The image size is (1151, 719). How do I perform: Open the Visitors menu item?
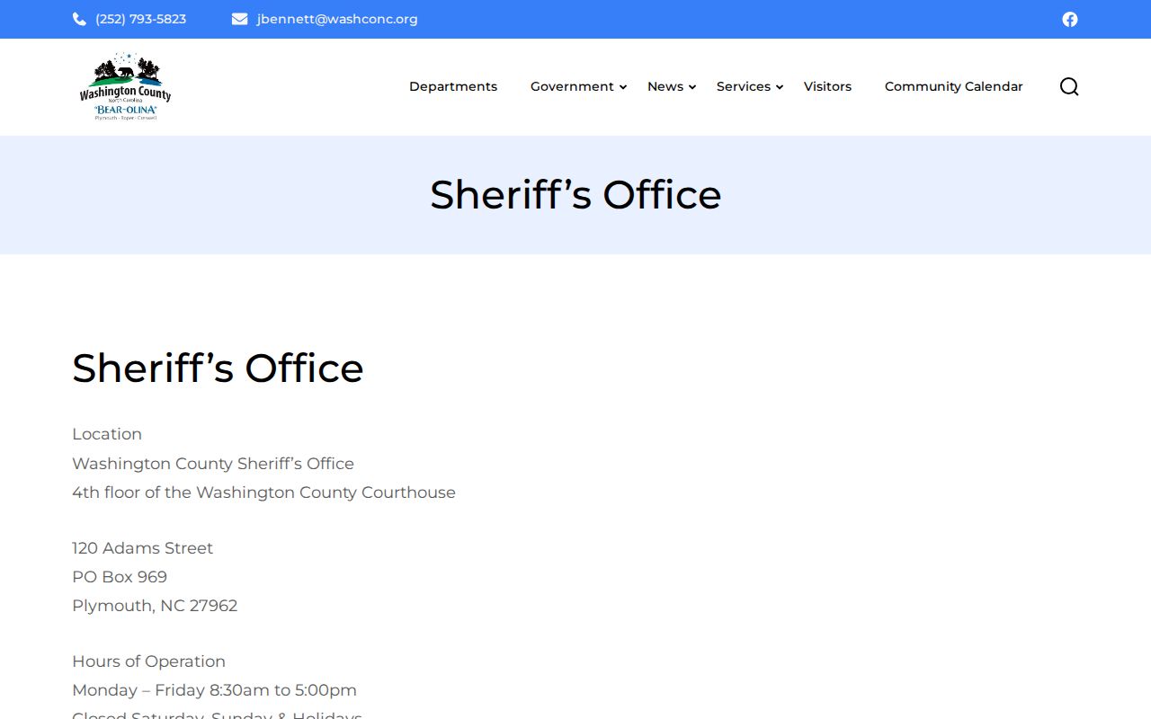click(827, 86)
